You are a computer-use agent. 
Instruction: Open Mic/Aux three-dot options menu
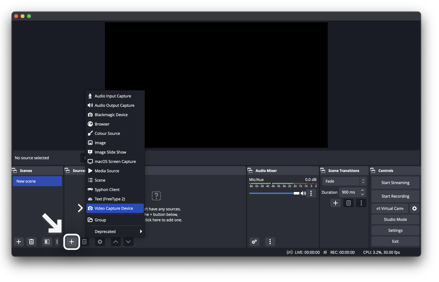coord(311,193)
